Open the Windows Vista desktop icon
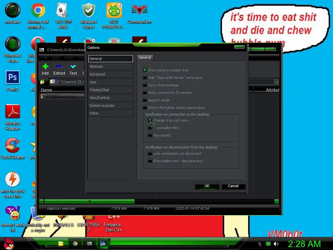The width and height of the screenshot is (333, 250). (13, 49)
